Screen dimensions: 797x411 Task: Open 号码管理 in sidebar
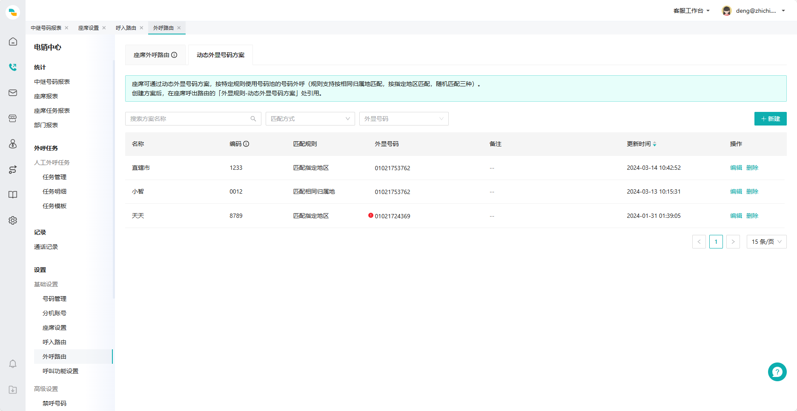click(54, 299)
